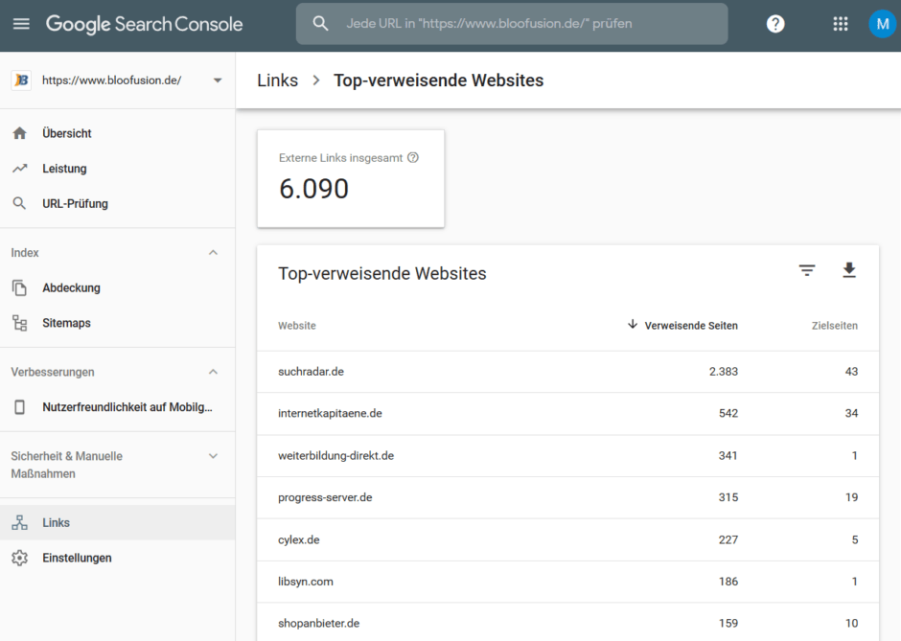Open the libsyn.com row
The image size is (901, 641).
coord(567,582)
